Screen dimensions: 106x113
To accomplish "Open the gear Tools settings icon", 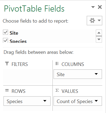I will tap(92, 20).
